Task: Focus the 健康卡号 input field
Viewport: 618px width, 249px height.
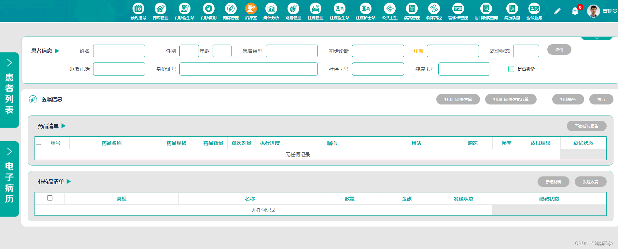Action: tap(464, 69)
